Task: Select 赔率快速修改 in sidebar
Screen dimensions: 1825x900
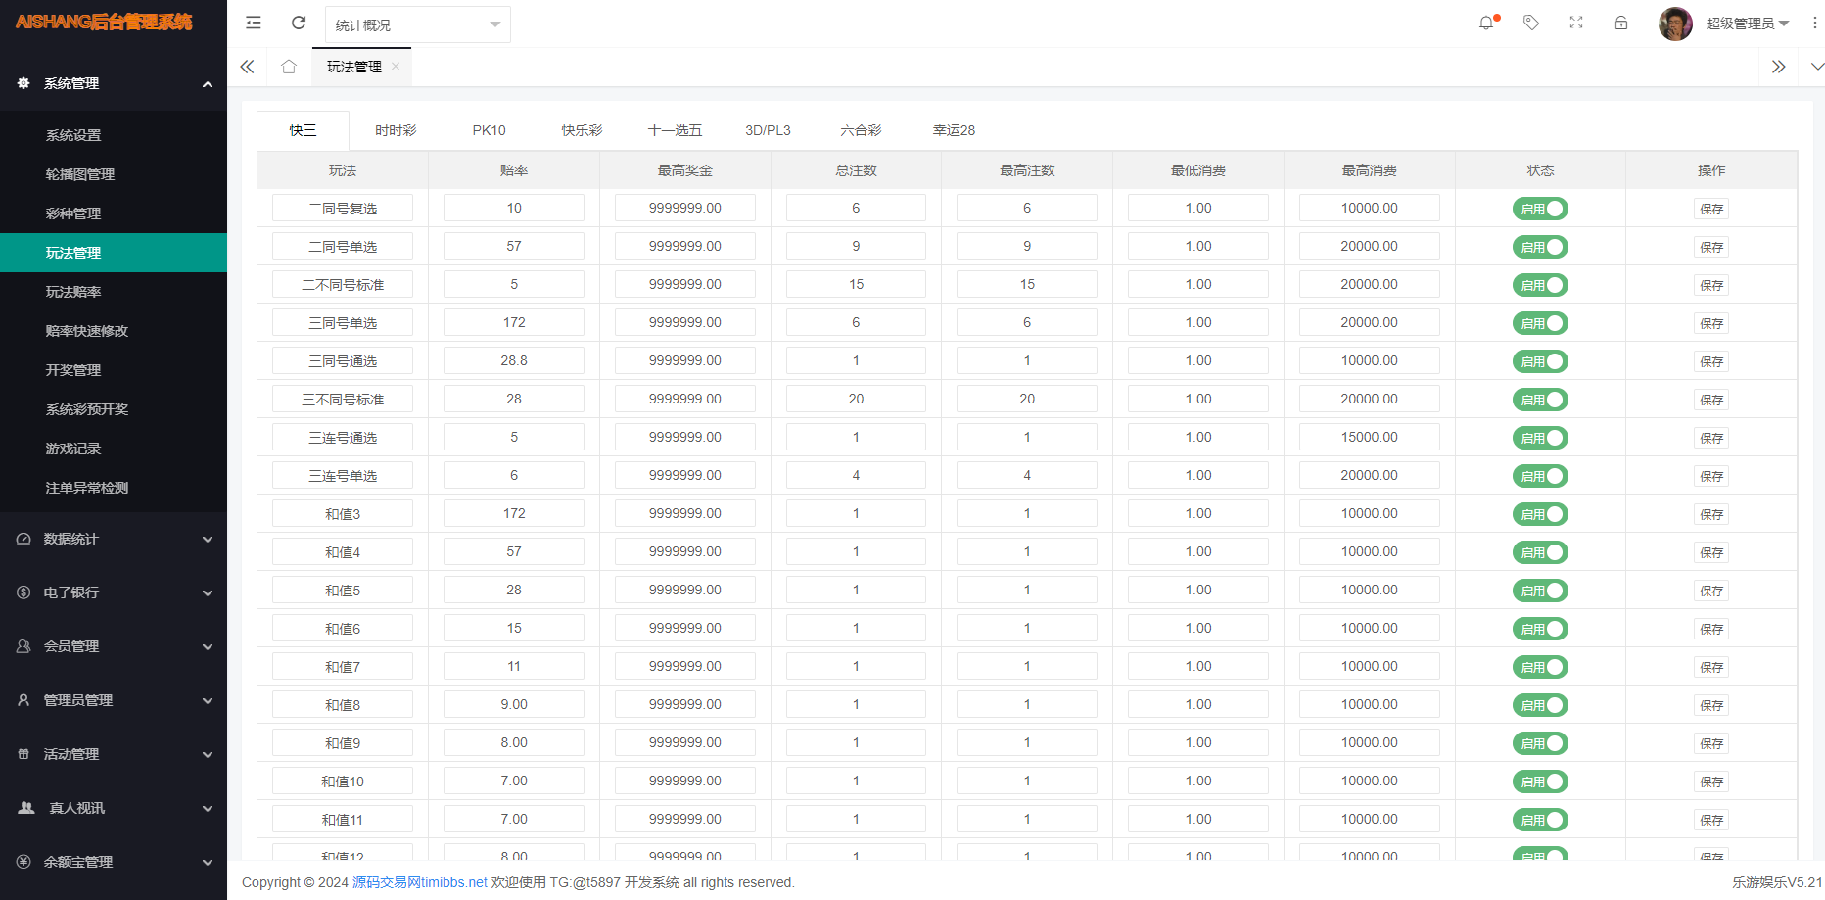Action: [x=87, y=331]
